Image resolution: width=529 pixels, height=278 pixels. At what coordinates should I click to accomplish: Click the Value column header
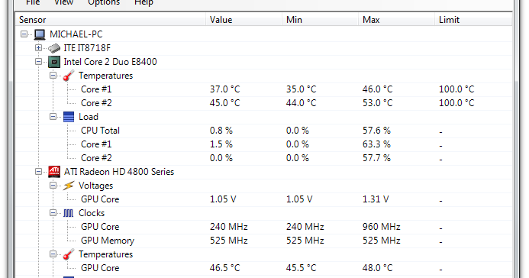coord(244,20)
